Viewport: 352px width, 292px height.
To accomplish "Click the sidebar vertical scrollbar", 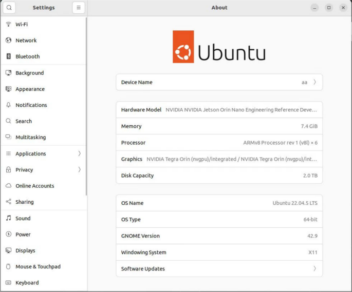I will click(86, 103).
